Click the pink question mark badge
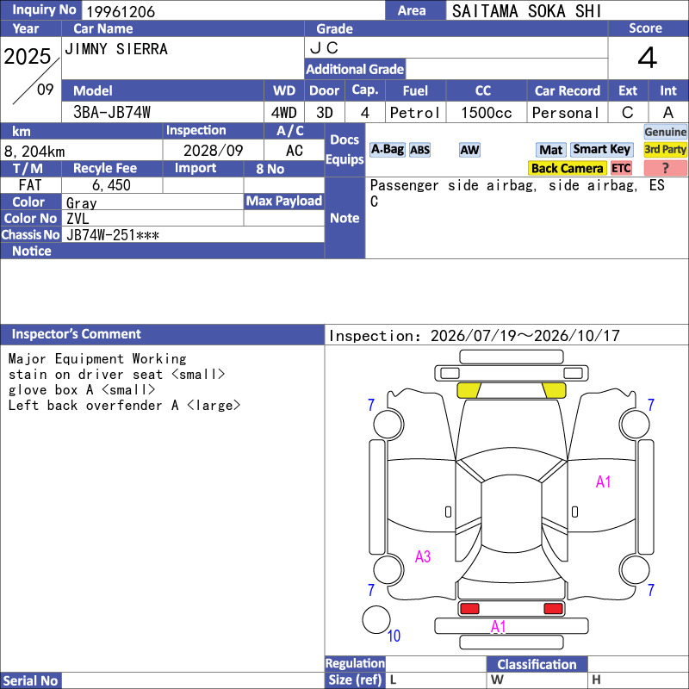Image resolution: width=689 pixels, height=689 pixels. point(665,168)
